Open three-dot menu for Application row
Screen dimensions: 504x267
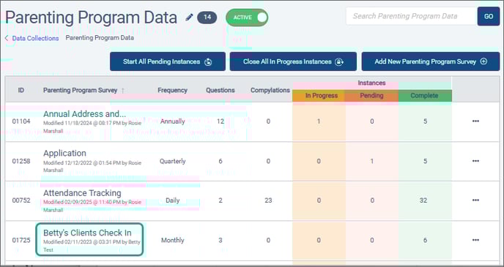coord(475,161)
